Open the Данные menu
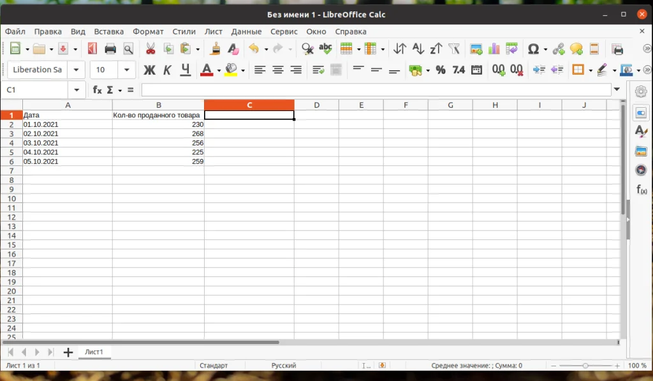The height and width of the screenshot is (381, 653). click(x=246, y=31)
